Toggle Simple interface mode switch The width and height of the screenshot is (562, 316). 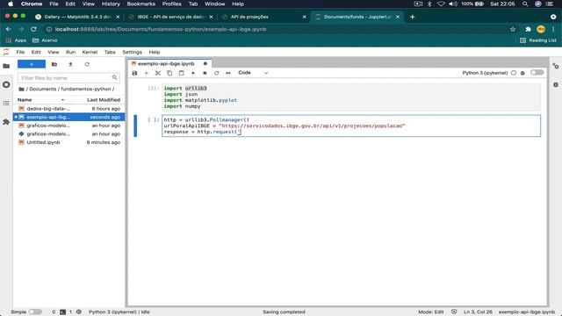[x=35, y=312]
